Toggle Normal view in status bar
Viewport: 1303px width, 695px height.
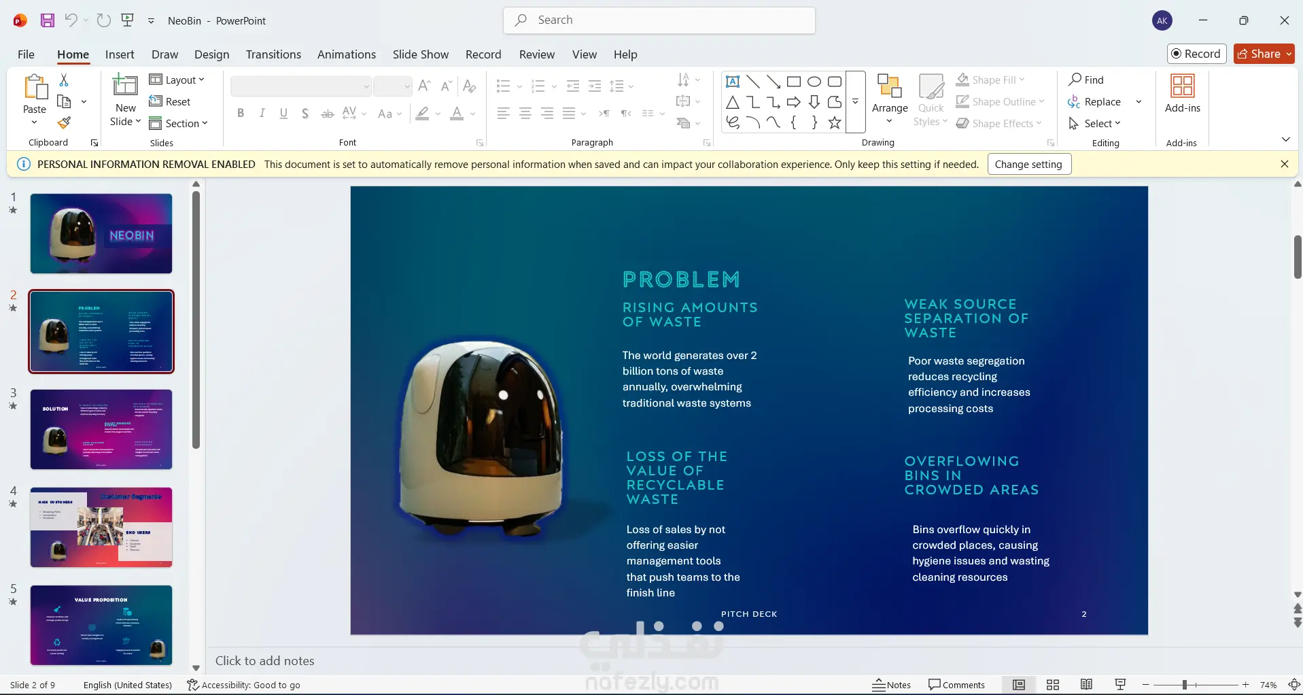[x=1019, y=685]
